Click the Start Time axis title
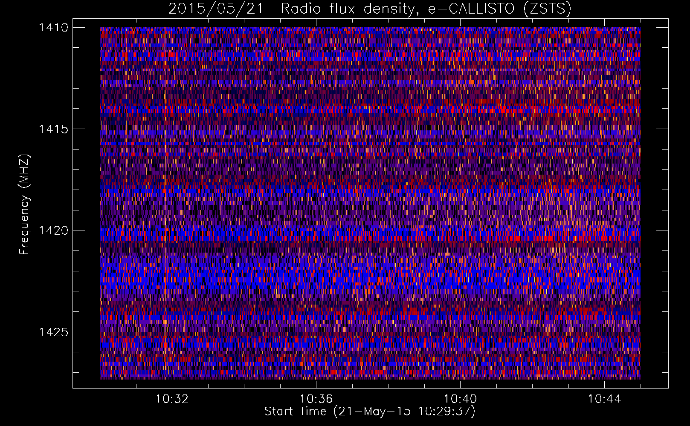 pyautogui.click(x=370, y=412)
